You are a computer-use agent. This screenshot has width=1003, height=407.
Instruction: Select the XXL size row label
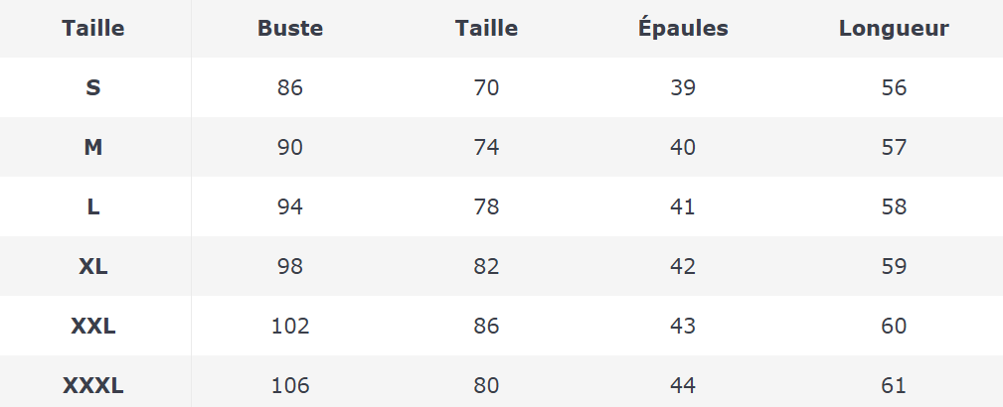tap(93, 326)
